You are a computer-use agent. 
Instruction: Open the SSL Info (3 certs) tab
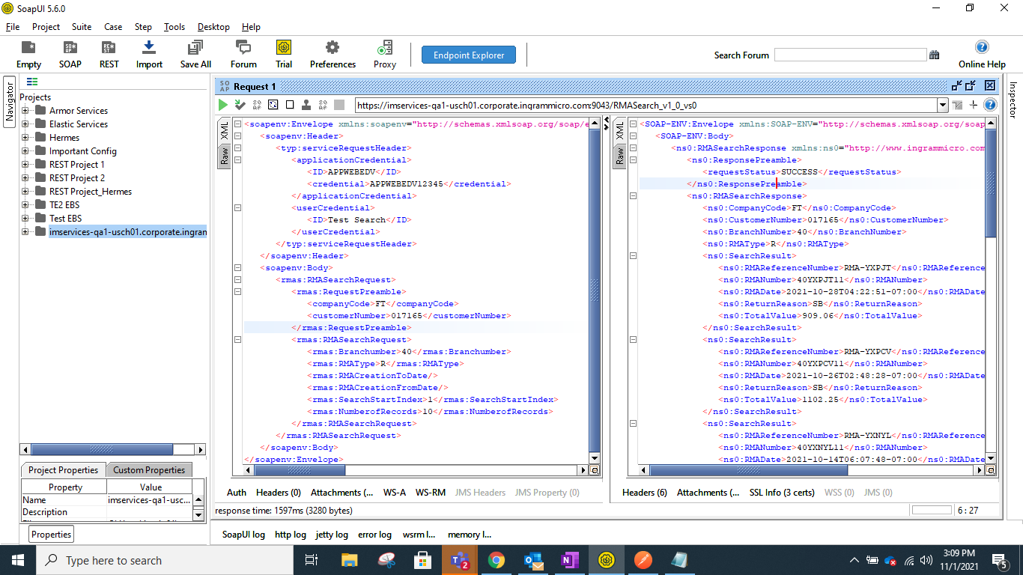(781, 493)
